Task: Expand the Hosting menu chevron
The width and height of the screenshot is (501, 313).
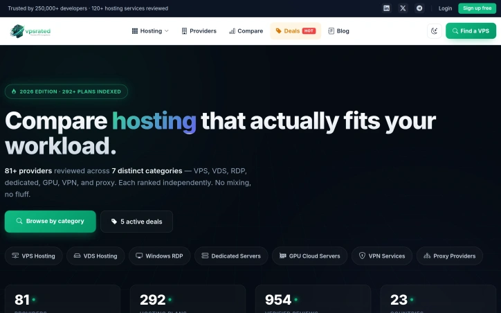Action: pos(167,31)
